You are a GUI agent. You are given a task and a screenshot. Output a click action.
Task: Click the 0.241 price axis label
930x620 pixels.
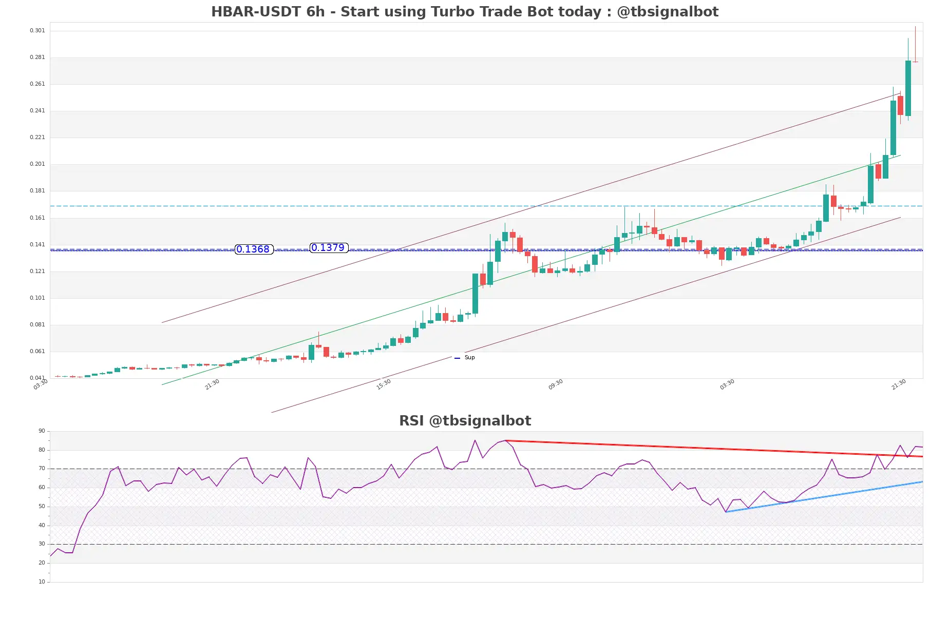click(37, 111)
